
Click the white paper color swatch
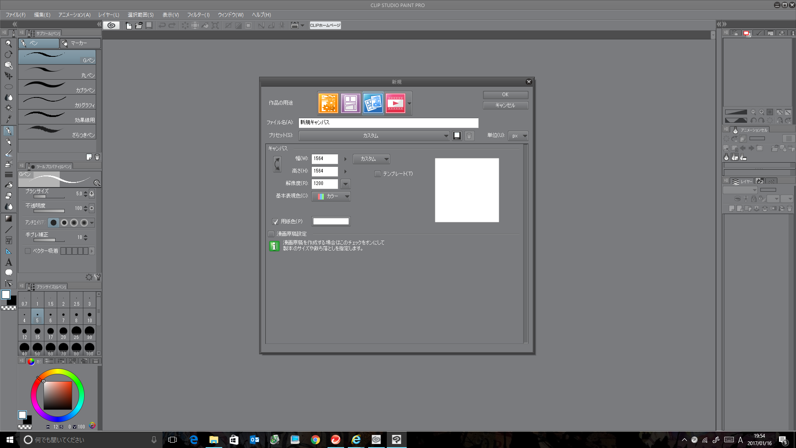(x=331, y=222)
